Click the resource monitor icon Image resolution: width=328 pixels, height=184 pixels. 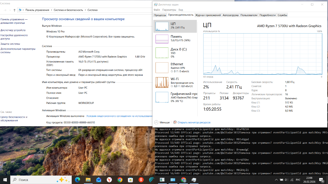[175, 122]
